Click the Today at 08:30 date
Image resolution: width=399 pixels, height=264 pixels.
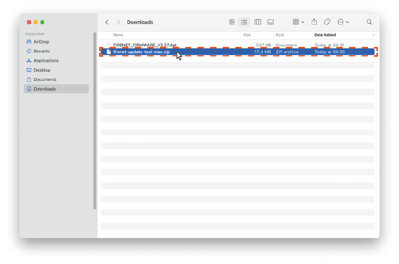(330, 52)
